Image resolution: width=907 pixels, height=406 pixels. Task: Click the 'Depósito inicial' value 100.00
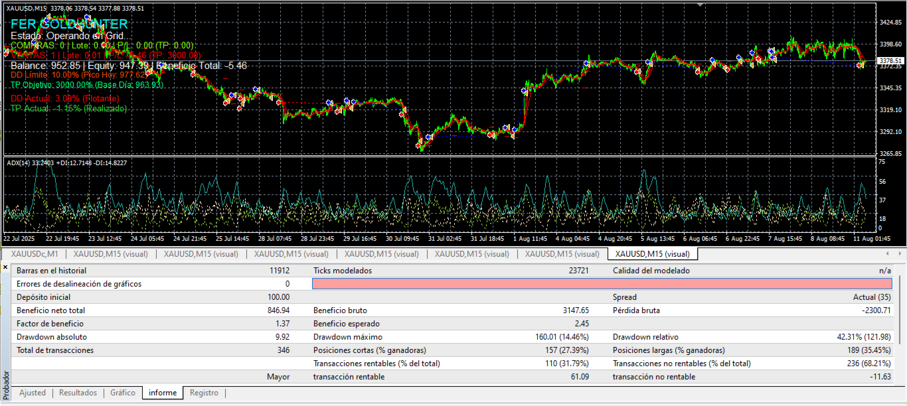(x=279, y=297)
